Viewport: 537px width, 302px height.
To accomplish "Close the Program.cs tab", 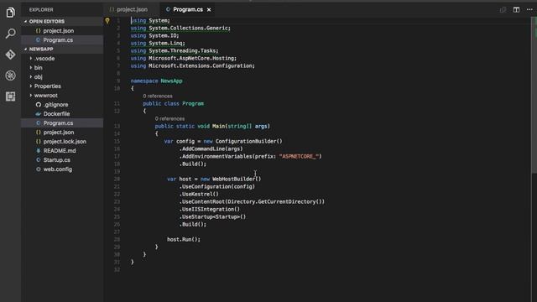I will point(209,9).
